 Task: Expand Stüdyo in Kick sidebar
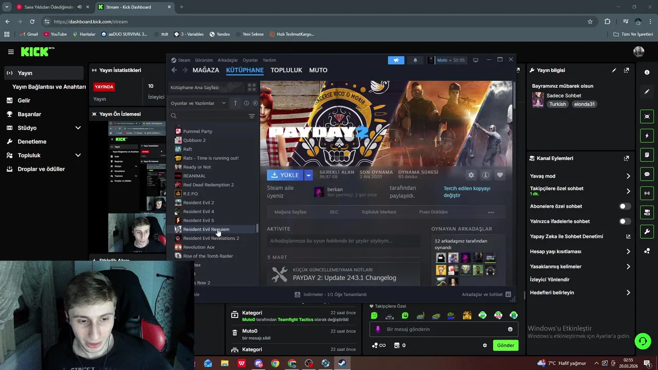78,128
